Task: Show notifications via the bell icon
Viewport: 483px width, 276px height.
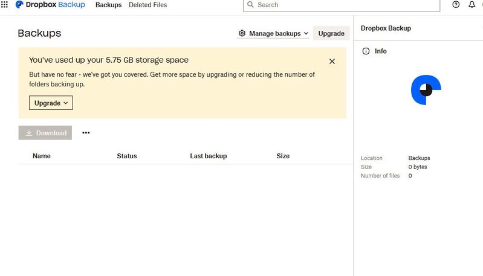Action: coord(472,5)
